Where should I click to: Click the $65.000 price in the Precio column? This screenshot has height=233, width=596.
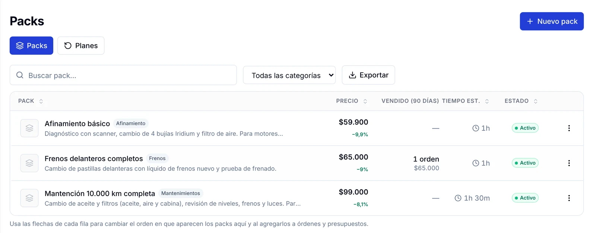(x=353, y=157)
